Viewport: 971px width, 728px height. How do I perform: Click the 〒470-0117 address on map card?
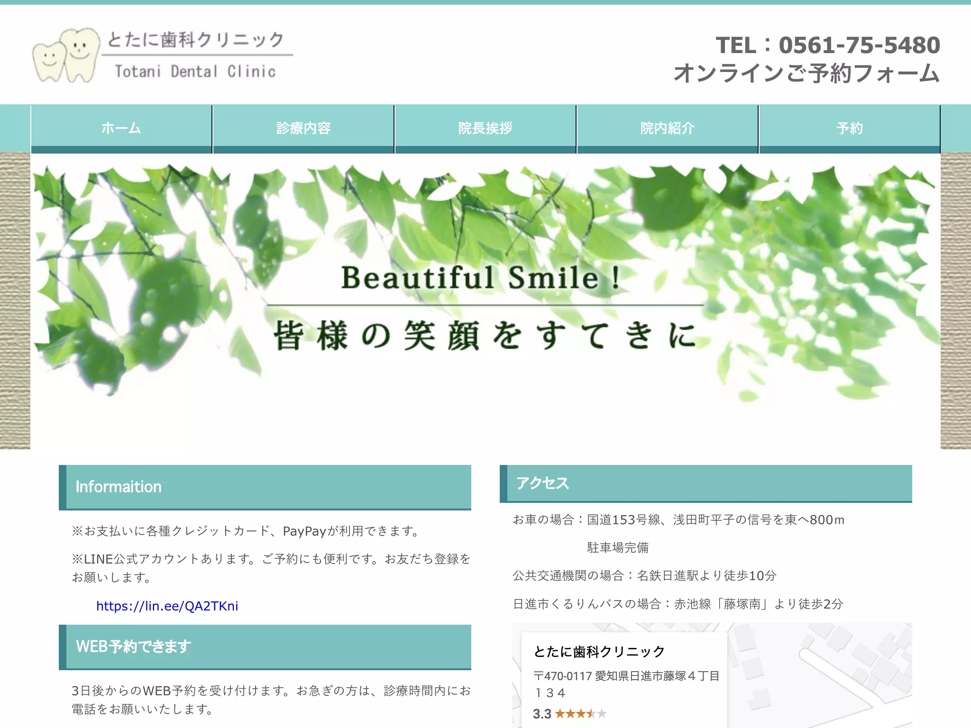coord(627,684)
